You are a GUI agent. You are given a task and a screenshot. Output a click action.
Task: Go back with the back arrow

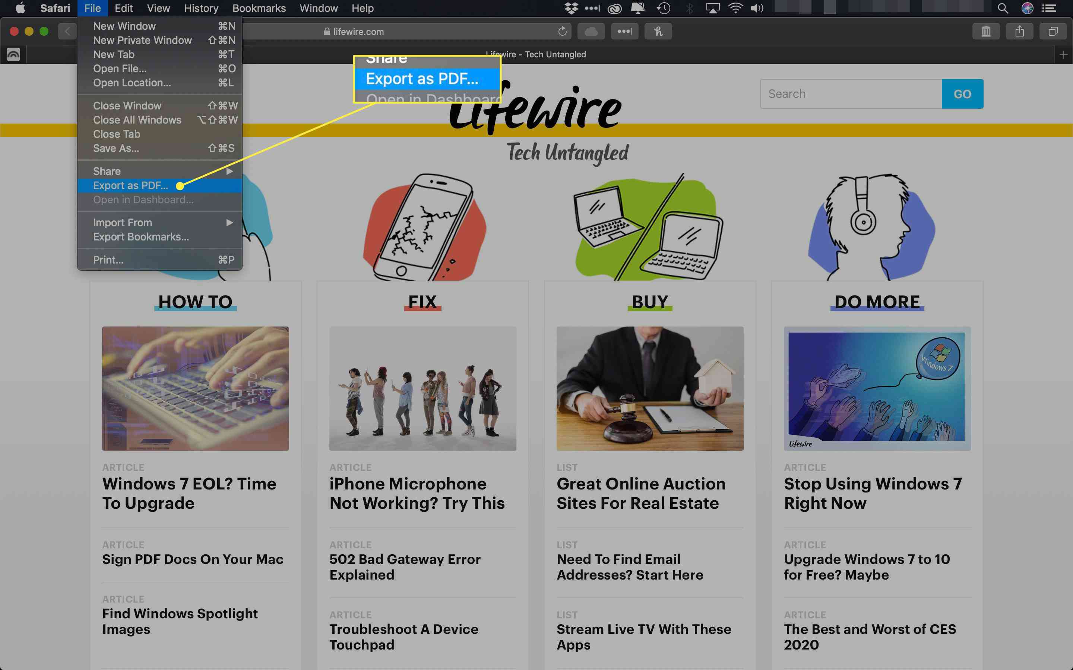pos(67,32)
